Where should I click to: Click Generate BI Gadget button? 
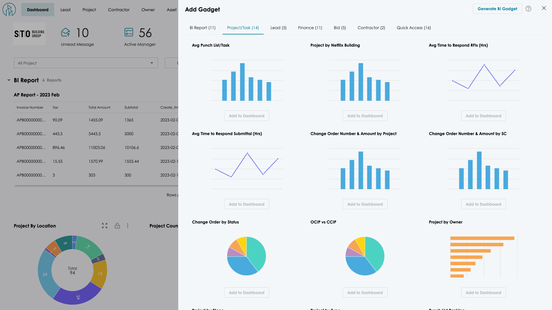[x=497, y=9]
